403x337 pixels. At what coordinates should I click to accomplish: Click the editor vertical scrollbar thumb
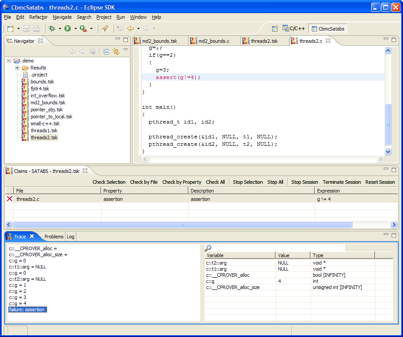pyautogui.click(x=388, y=124)
